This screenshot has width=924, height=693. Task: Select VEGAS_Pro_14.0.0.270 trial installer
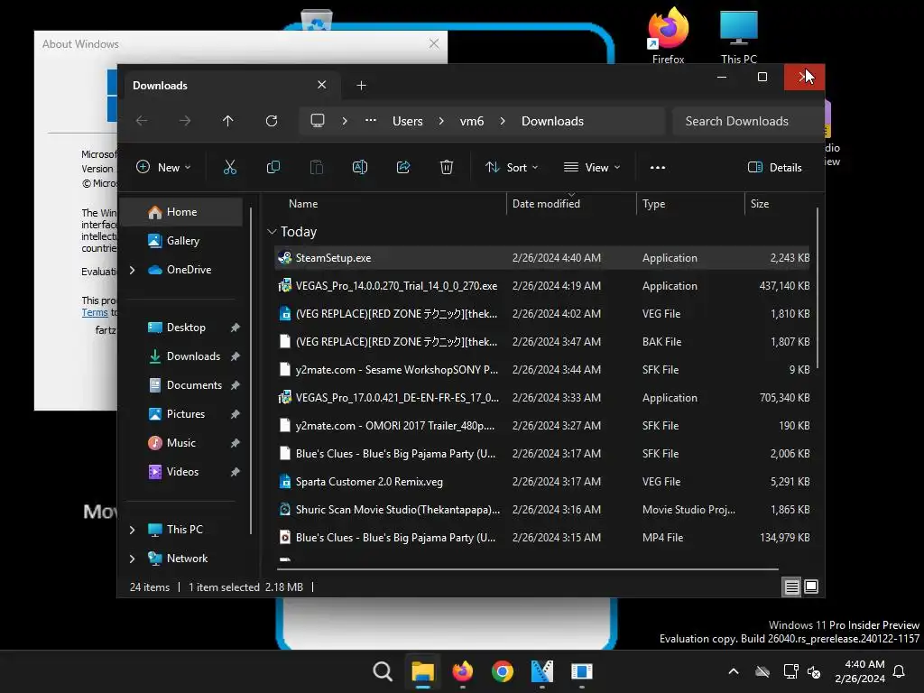pos(542,286)
